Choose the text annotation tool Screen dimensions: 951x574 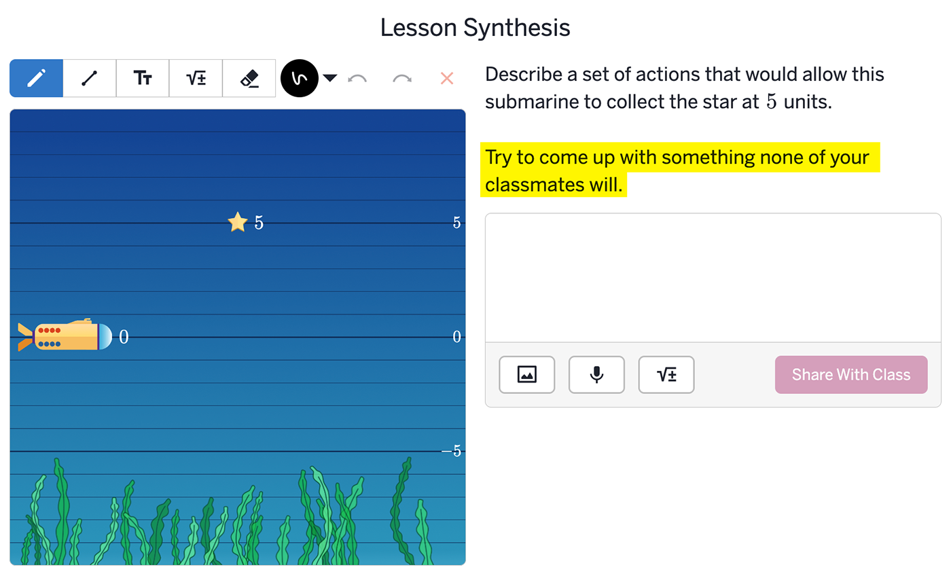click(142, 78)
